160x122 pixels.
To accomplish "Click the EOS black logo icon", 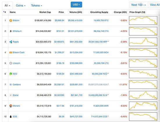I will 10,116.
